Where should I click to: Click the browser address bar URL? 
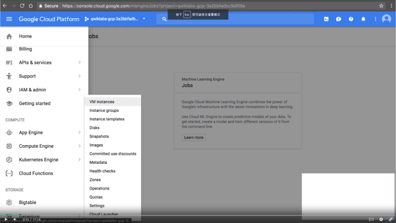[x=154, y=5]
